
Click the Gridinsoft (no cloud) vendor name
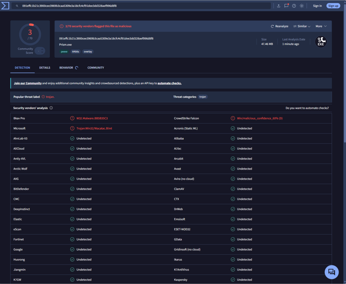click(187, 249)
